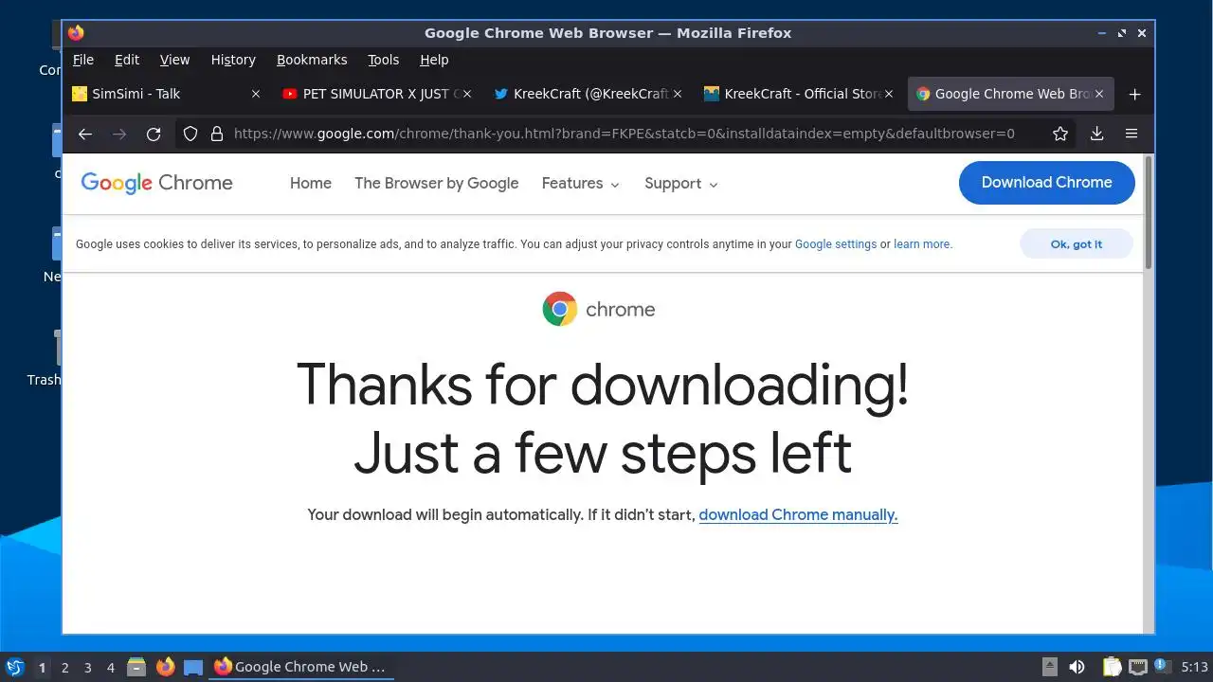
Task: Open the History menu
Action: (x=233, y=60)
